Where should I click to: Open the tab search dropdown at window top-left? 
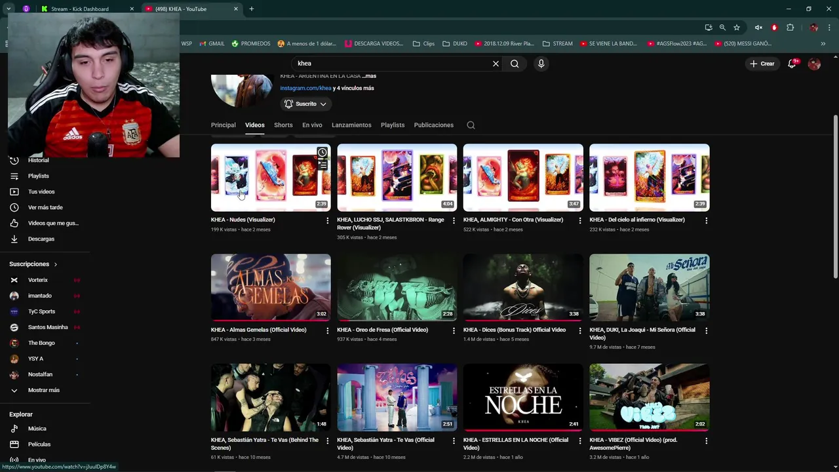(x=9, y=9)
